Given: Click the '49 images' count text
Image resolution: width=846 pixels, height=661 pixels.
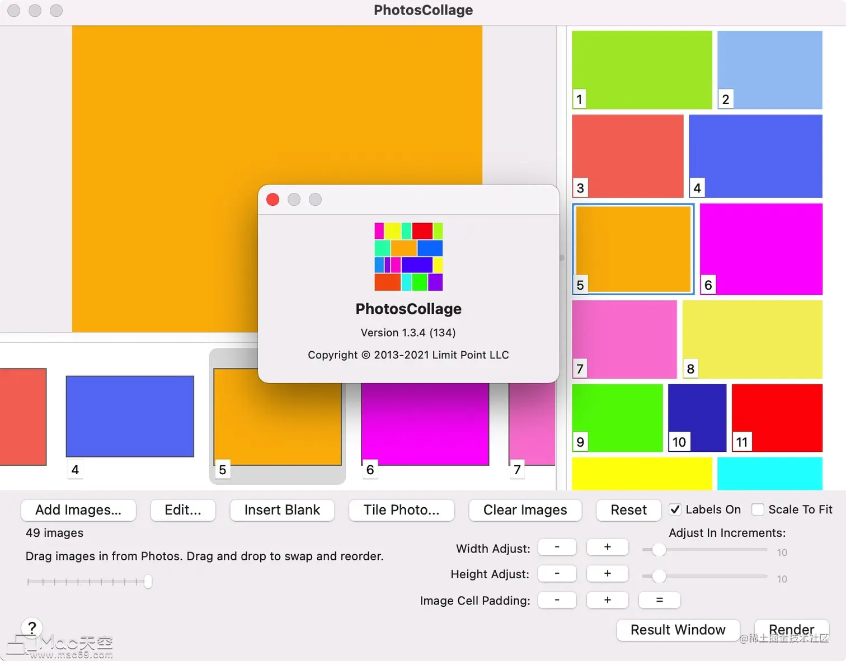Looking at the screenshot, I should click(55, 533).
